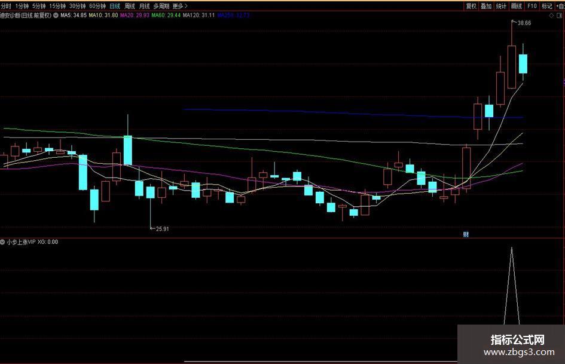Expand the 更多 more periods menu
Image resolution: width=565 pixels, height=364 pixels.
coord(180,6)
